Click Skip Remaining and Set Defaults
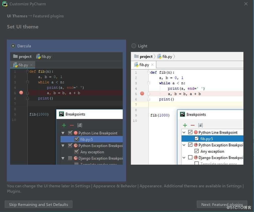Image resolution: width=254 pixels, height=212 pixels. click(39, 204)
